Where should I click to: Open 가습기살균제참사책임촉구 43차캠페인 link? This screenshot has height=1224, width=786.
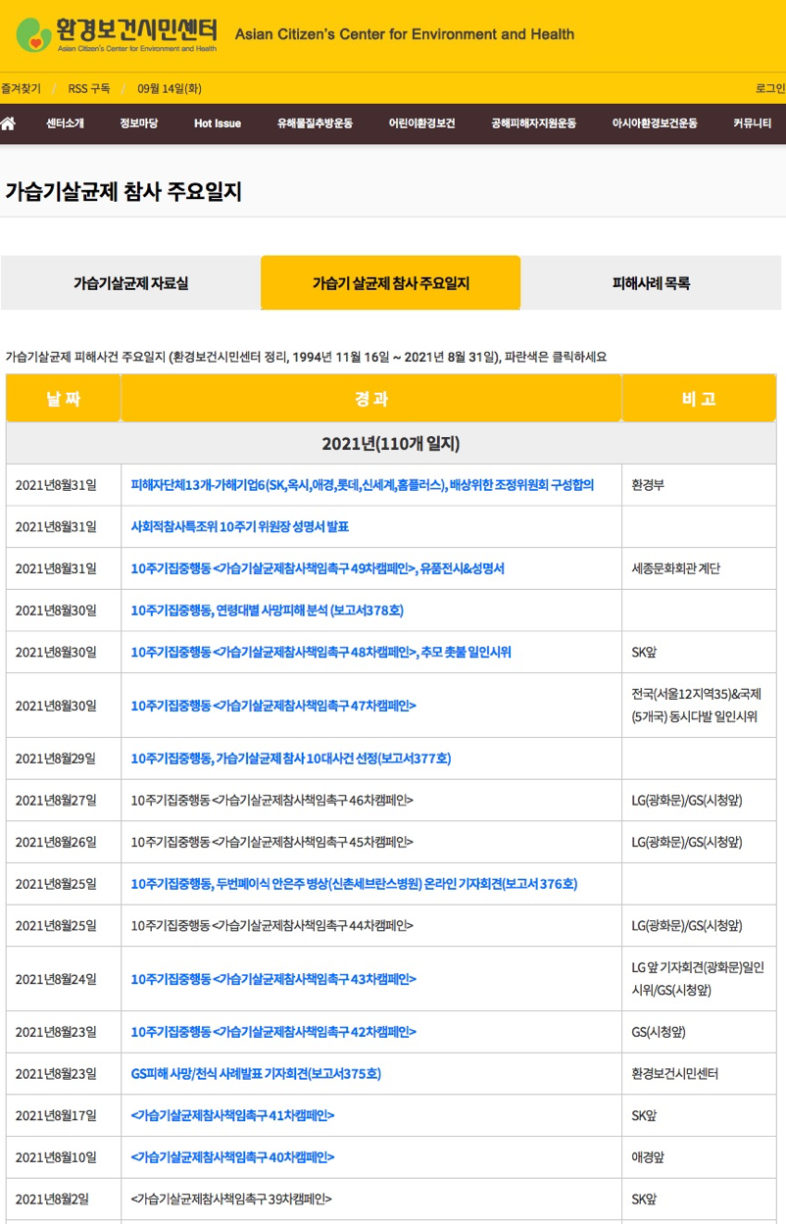pyautogui.click(x=273, y=979)
